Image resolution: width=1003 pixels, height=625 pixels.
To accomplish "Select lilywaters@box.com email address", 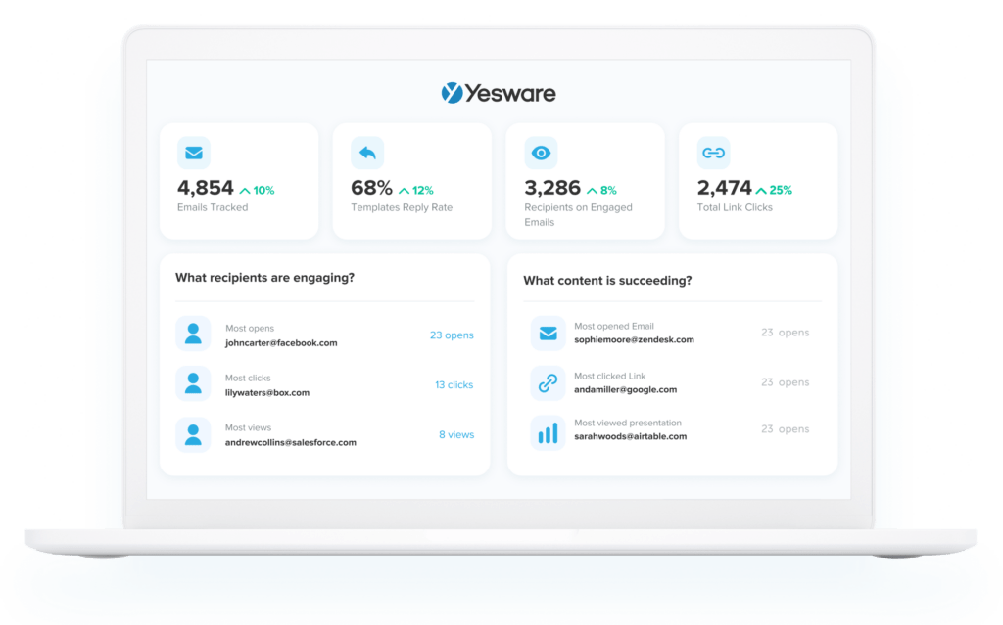I will tap(267, 393).
